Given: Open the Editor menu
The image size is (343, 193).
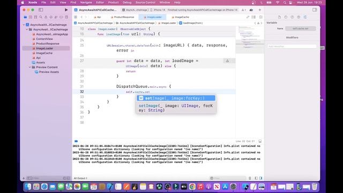Looking at the screenshot, I should [x=100, y=2].
